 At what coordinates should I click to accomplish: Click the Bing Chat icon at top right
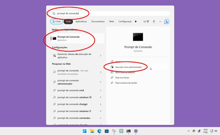pos(167,22)
